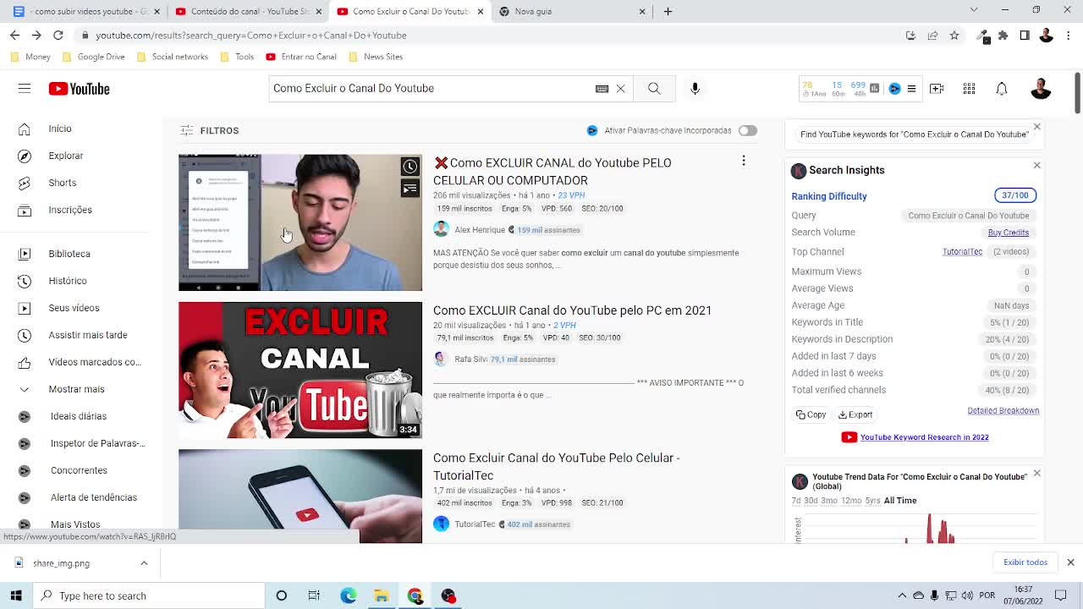Click the Add to queue icon on first thumbnail
Screen dimensions: 1083x609
pos(410,189)
